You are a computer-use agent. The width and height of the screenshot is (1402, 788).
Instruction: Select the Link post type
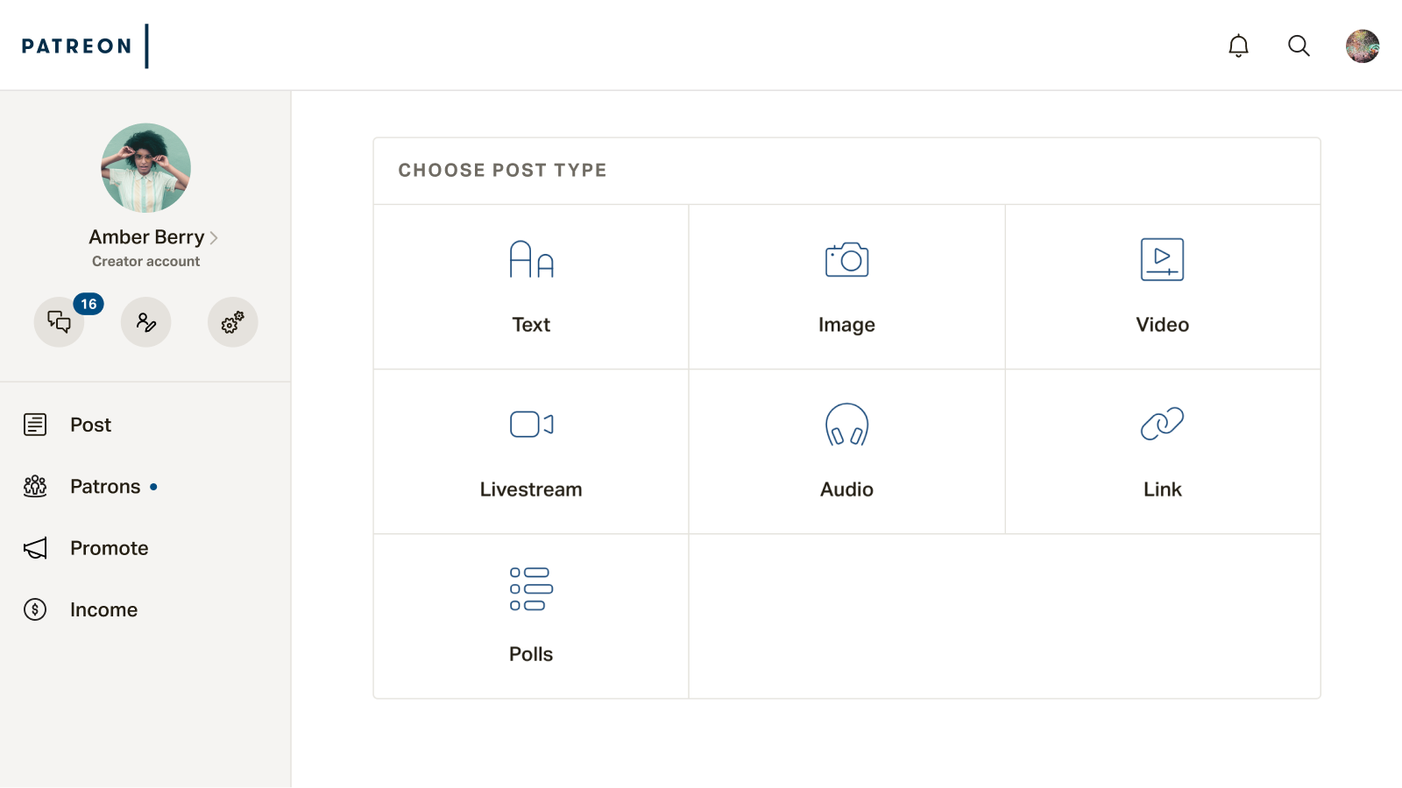[x=1162, y=452]
